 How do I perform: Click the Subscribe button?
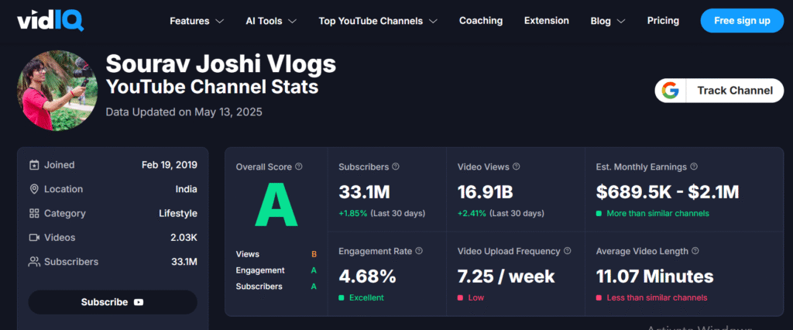click(x=112, y=302)
